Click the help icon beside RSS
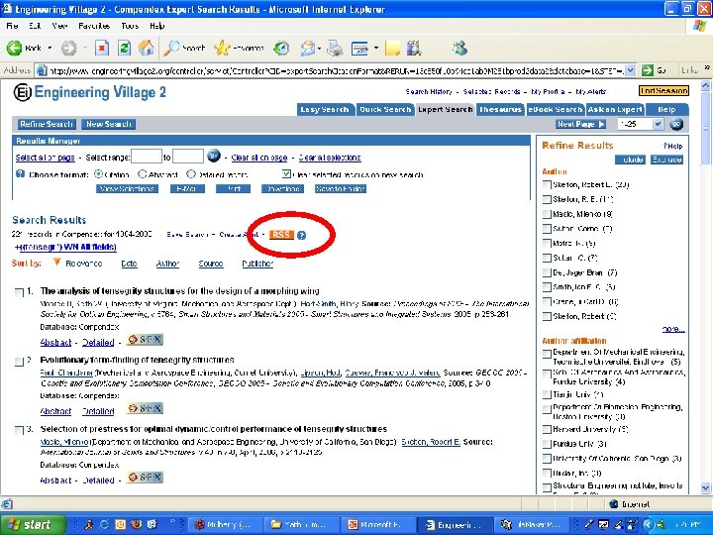The height and width of the screenshot is (535, 713). (x=301, y=235)
